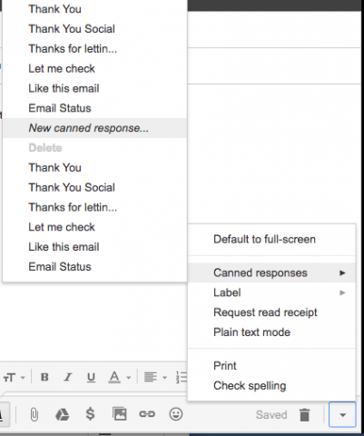The width and height of the screenshot is (364, 436).
Task: Open the insert photo icon
Action: pyautogui.click(x=120, y=414)
